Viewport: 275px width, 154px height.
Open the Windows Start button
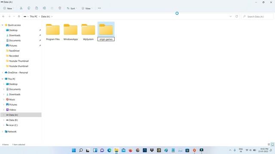(74, 150)
